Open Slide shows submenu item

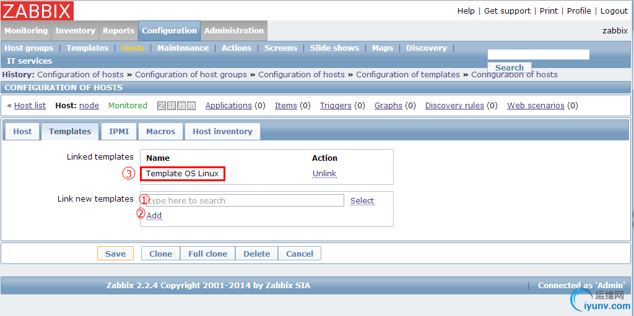(x=334, y=48)
